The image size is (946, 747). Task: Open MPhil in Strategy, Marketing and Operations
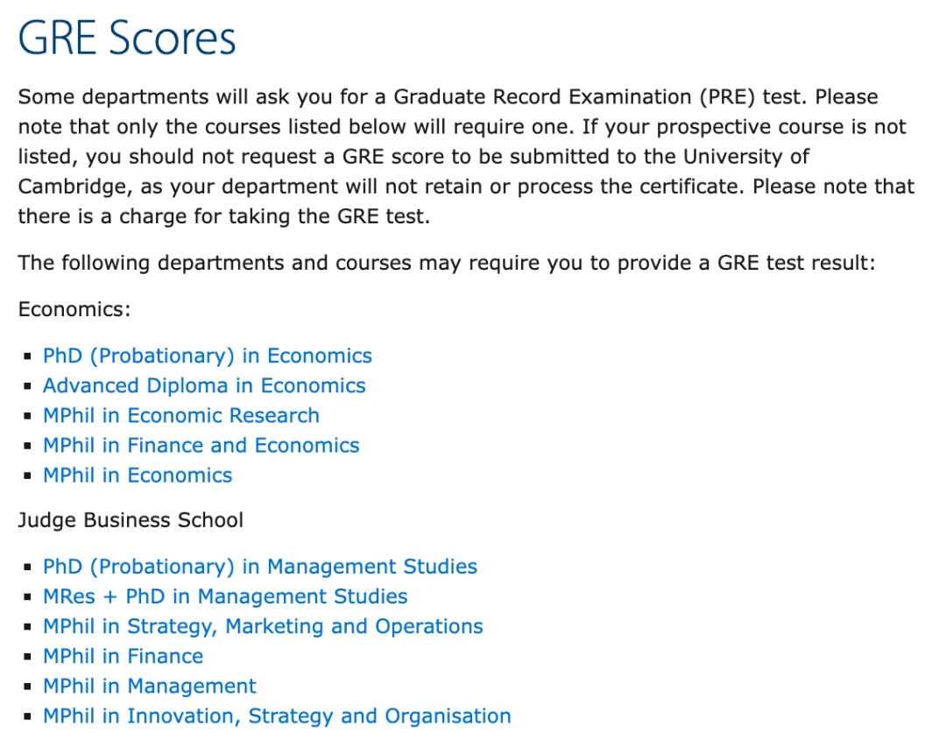tap(263, 626)
